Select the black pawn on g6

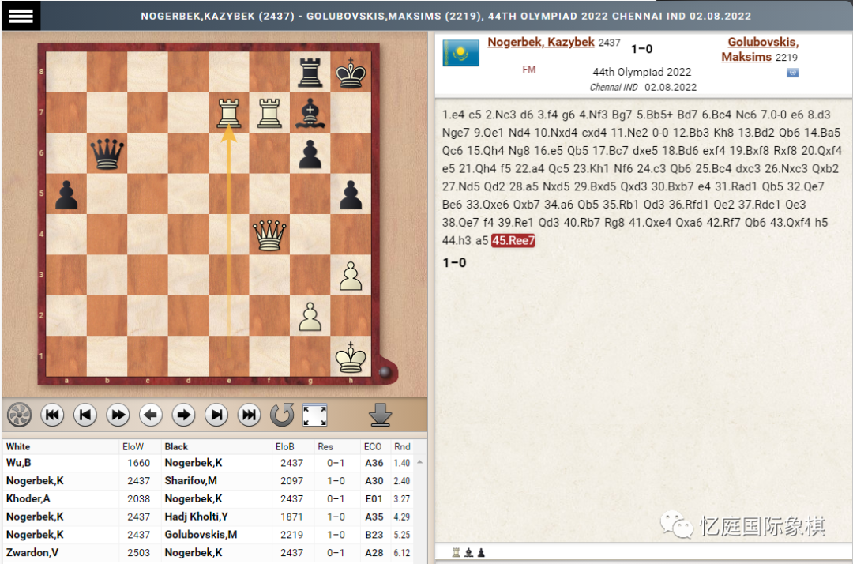310,153
